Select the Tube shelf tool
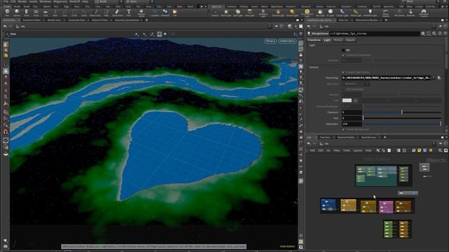This screenshot has width=449, height=252. pos(27,13)
